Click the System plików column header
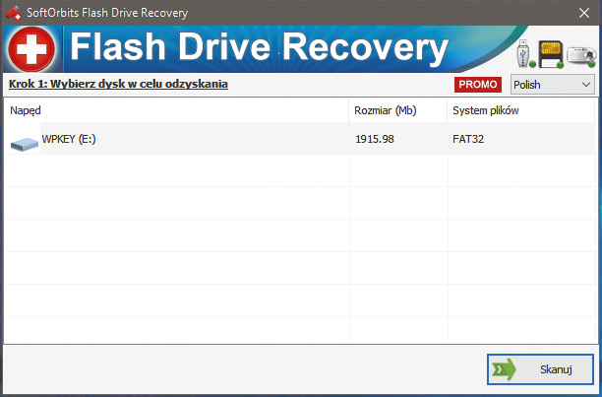 [485, 110]
